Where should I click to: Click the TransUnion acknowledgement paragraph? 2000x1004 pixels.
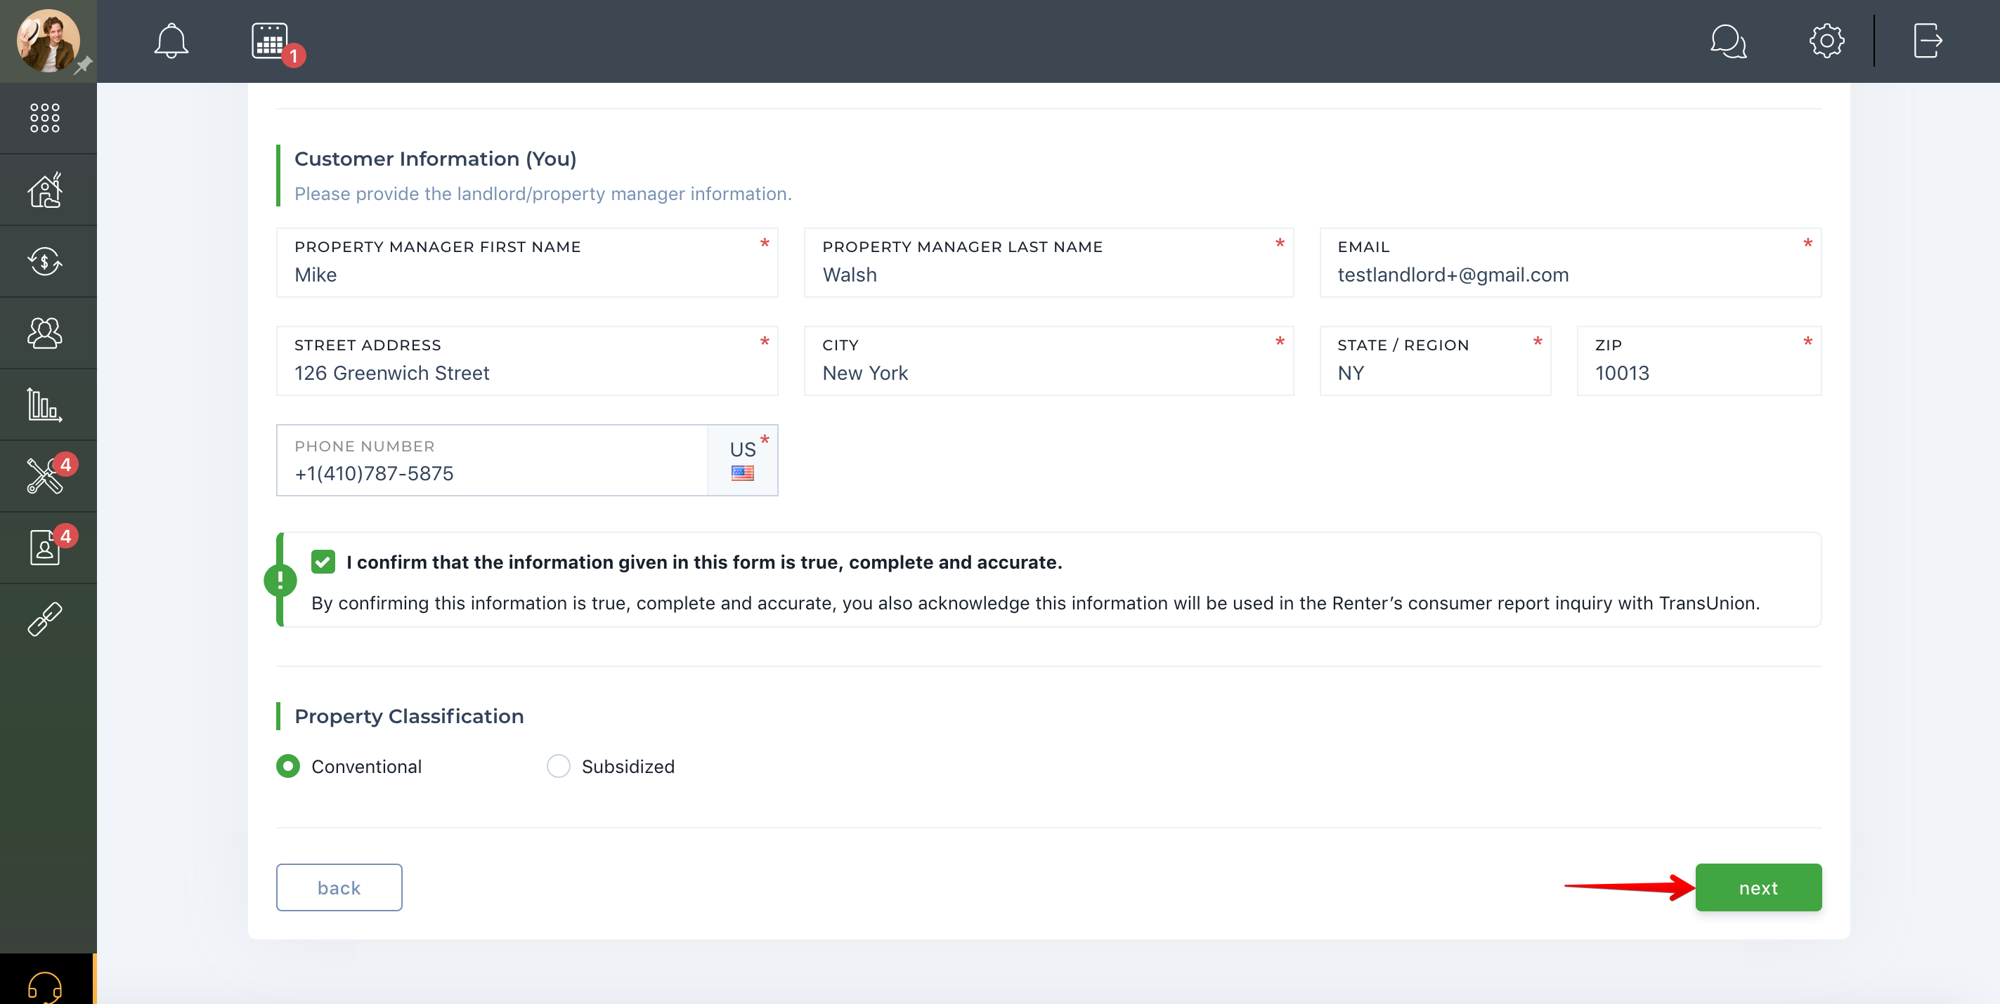coord(1036,603)
